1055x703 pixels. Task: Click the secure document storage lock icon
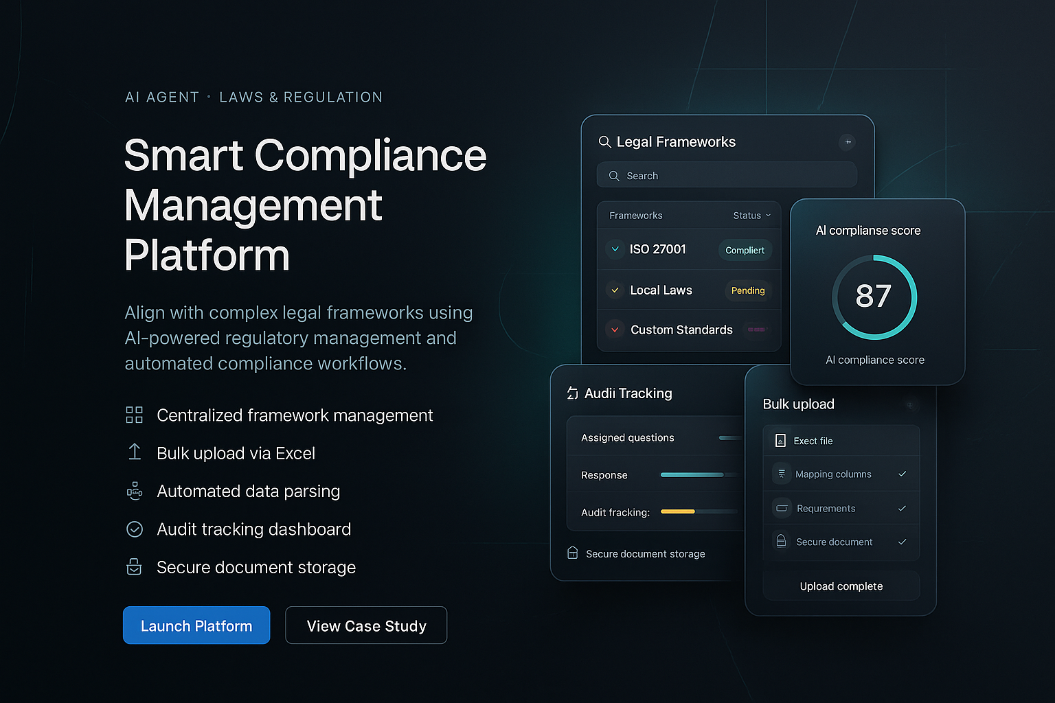(573, 553)
